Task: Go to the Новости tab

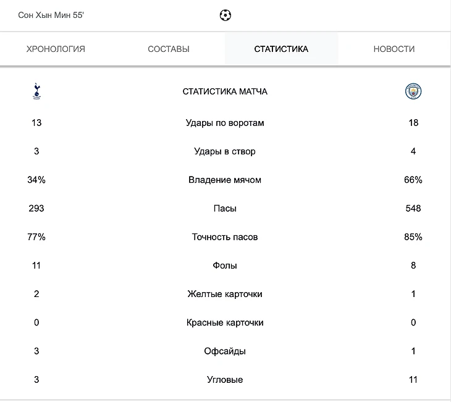Action: [394, 49]
